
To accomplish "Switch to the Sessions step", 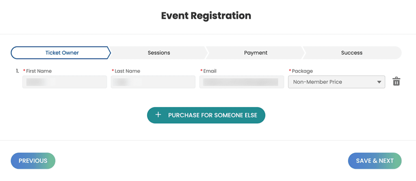I will click(159, 53).
